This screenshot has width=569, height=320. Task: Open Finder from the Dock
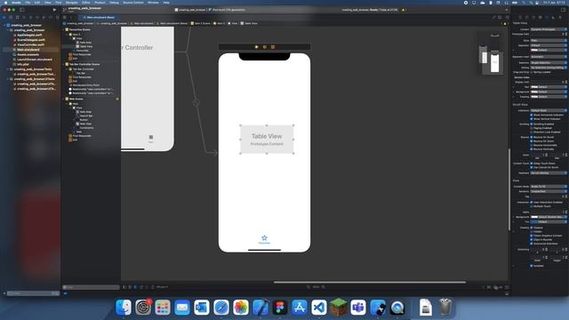[x=124, y=308]
